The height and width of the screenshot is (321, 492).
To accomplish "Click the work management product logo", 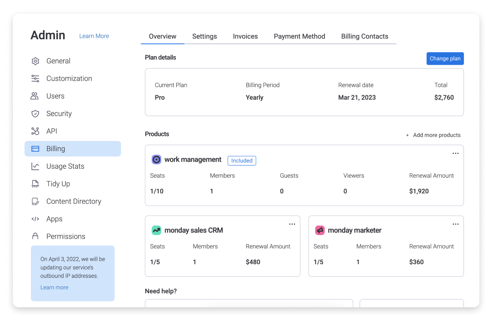I will (156, 160).
